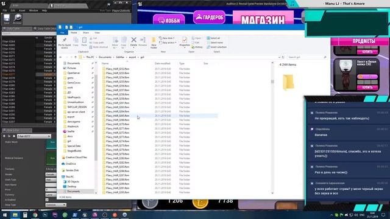Click Invert selection in ribbon
Viewport: 390px width, 219px height.
(x=217, y=47)
